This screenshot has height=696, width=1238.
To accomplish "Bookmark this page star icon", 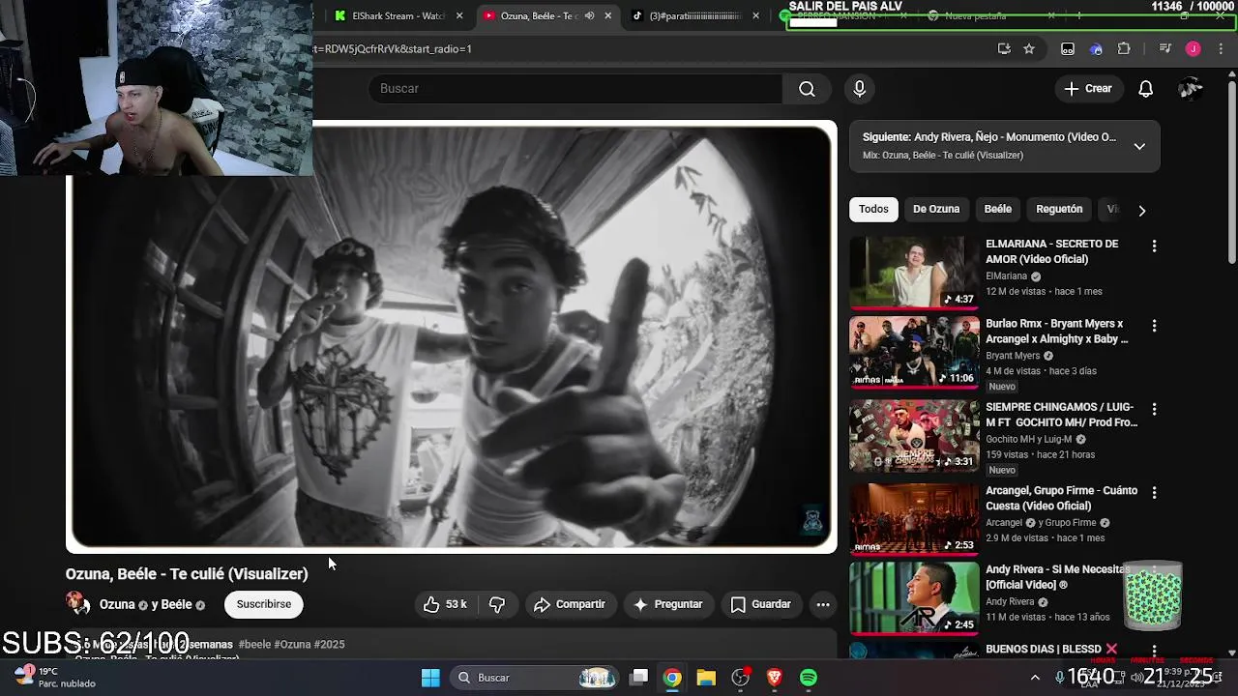I will pos(1029,49).
